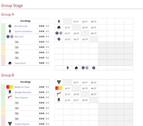Click first TBD entry in Group A standings
143x126 pixels.
pyautogui.click(x=17, y=42)
